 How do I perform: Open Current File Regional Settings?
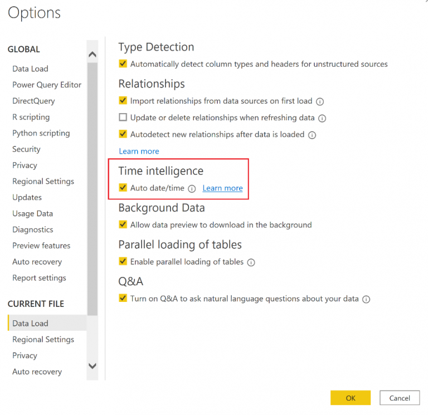pyautogui.click(x=43, y=339)
